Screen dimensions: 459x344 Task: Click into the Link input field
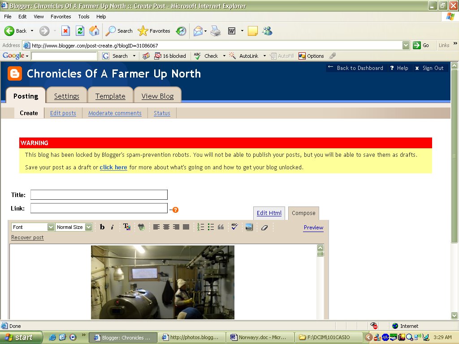pyautogui.click(x=99, y=208)
